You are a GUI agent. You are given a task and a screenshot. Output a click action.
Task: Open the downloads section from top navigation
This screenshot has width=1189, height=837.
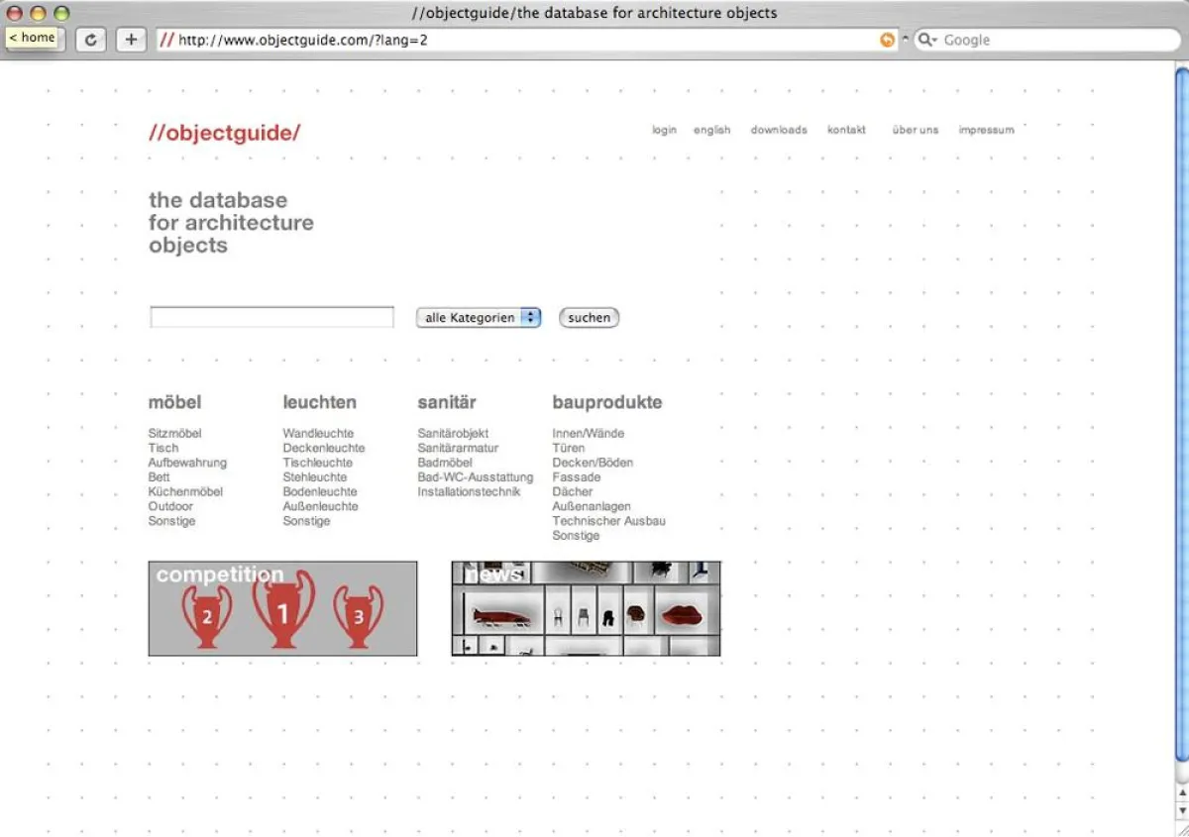coord(779,130)
